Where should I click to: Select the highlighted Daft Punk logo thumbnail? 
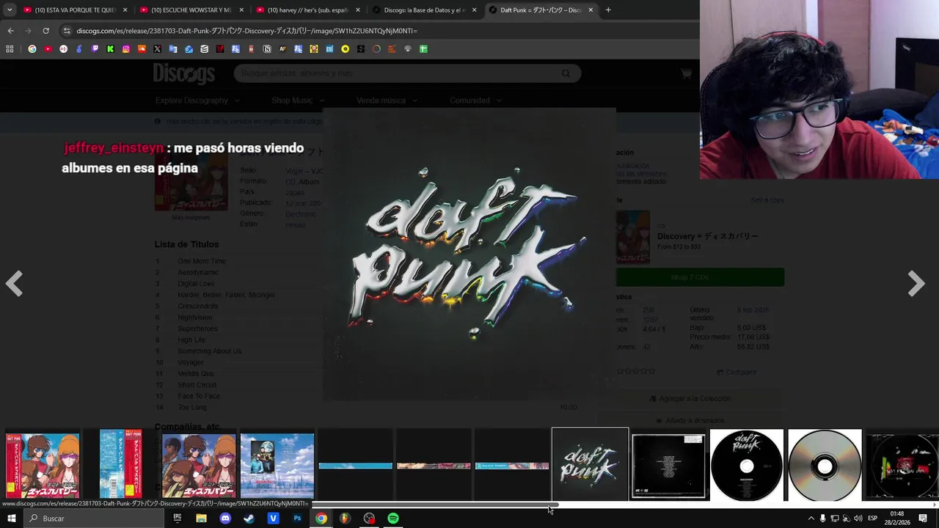click(590, 464)
